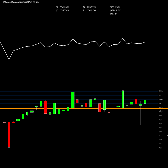Click the 840 price axis label

[160, 140]
